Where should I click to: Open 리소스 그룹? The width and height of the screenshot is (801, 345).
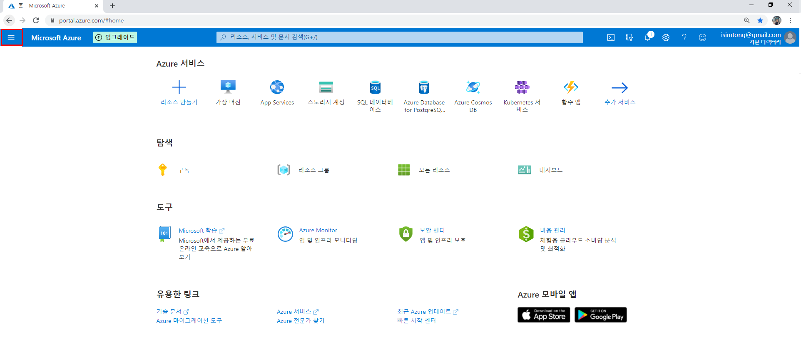click(303, 170)
